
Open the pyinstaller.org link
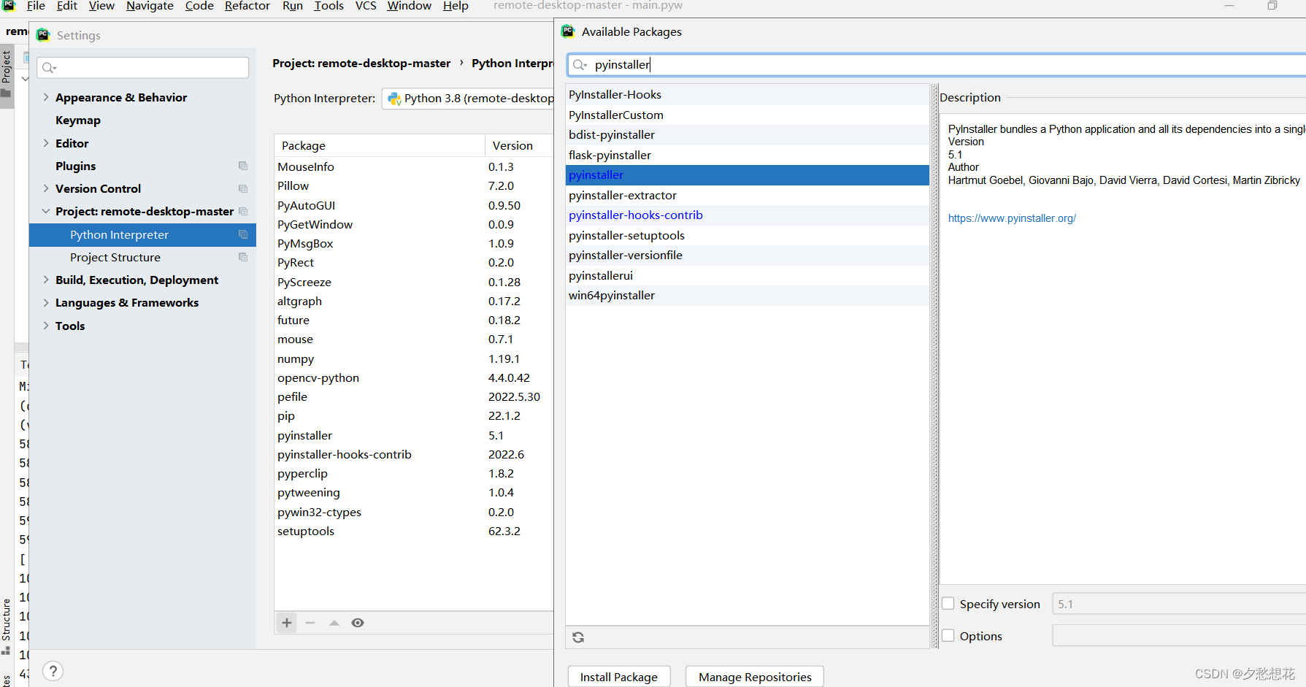1012,218
